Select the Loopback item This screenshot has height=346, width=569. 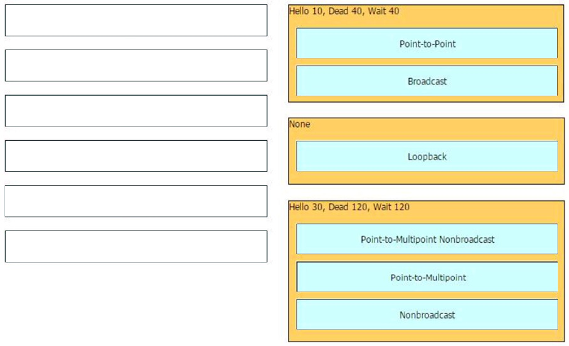point(427,156)
